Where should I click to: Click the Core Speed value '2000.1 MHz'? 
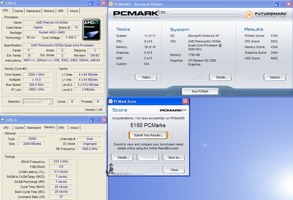pos(36,74)
